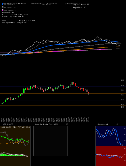Screen dimensions: 126x166
Task: Open the ADX & MACD panel title
Action: click(7, 124)
